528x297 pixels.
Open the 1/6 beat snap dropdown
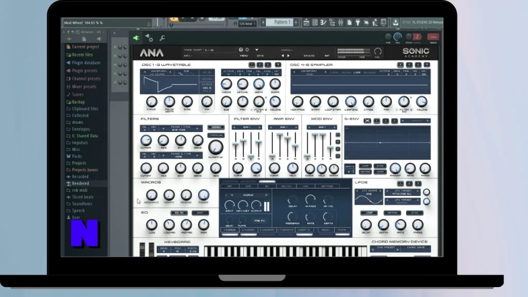[x=247, y=24]
